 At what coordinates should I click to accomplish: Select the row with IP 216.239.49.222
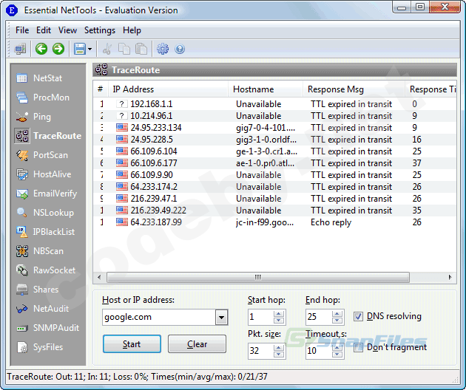(x=275, y=211)
